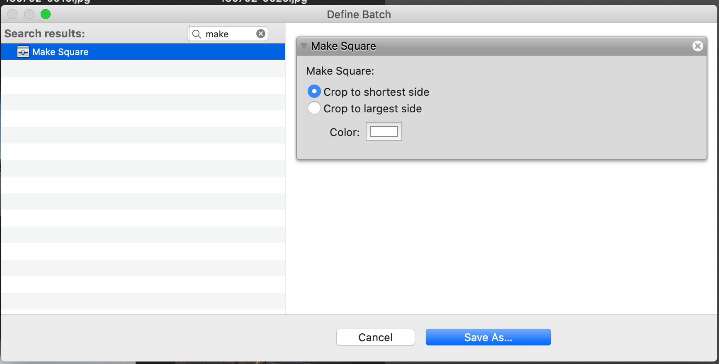This screenshot has height=364, width=719.
Task: Open the Color well swatch
Action: 384,131
